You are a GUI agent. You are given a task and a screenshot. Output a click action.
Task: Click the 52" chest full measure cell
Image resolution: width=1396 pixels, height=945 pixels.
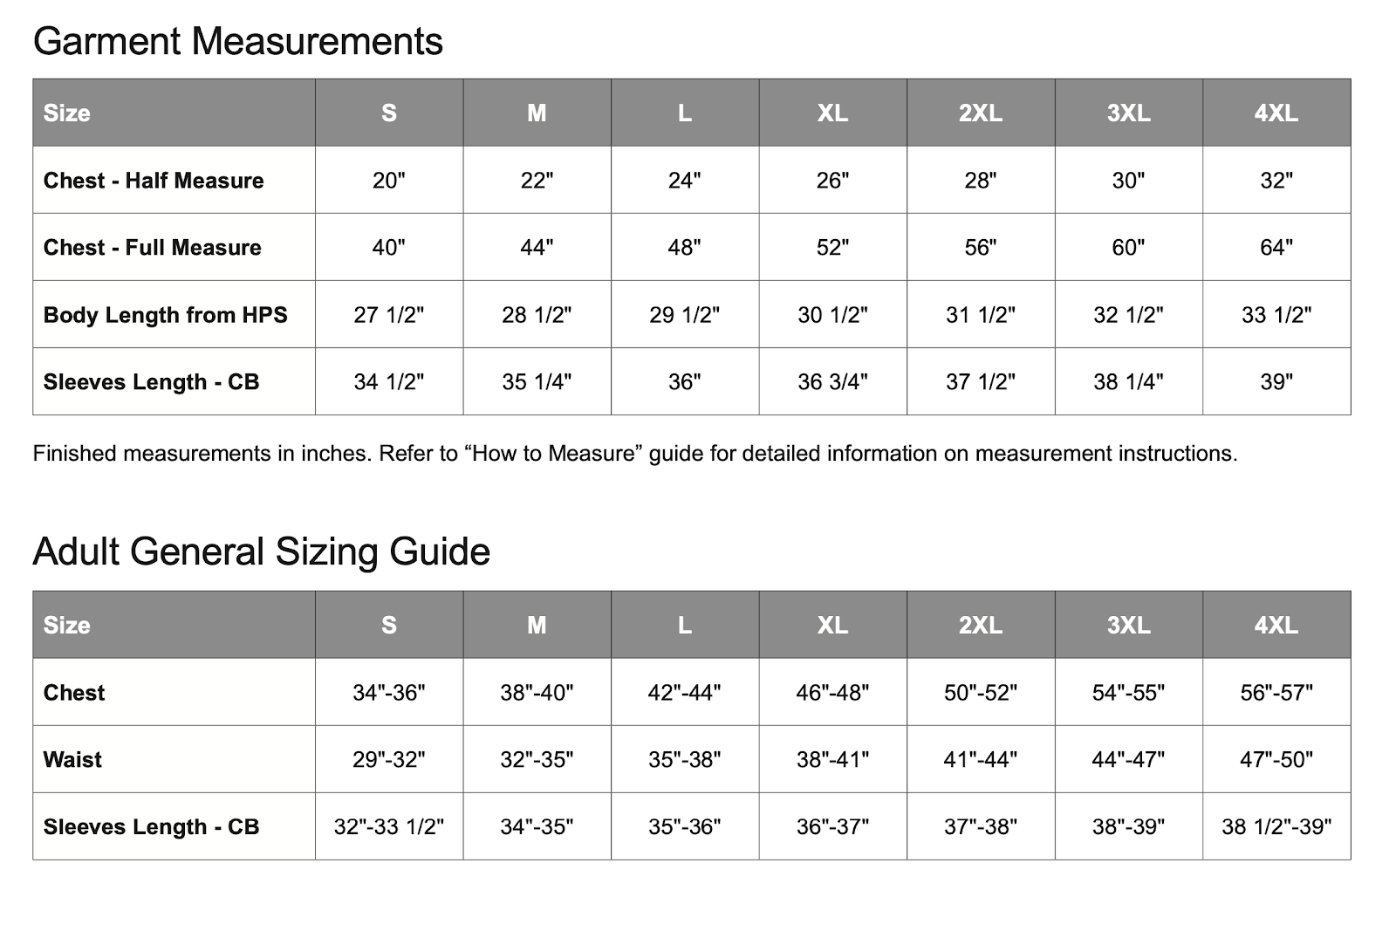[832, 247]
